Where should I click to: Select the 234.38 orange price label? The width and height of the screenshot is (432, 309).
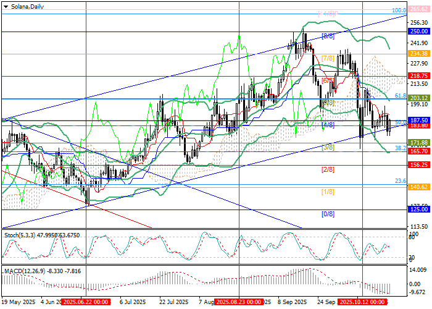tap(419, 54)
